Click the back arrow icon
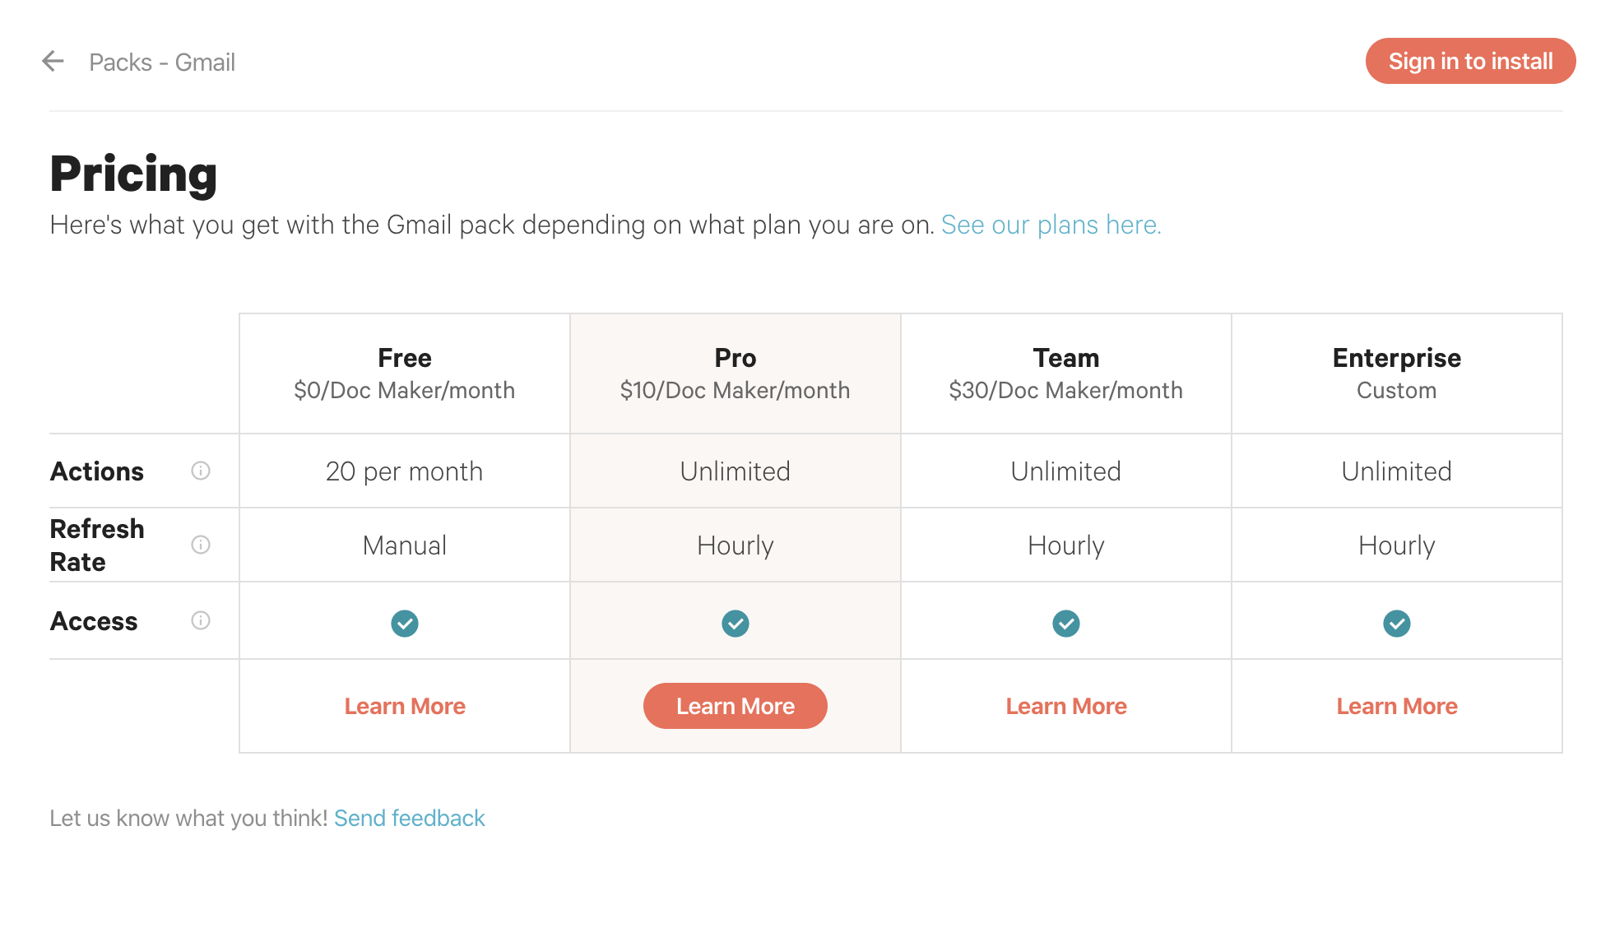Screen dimensions: 1601x928 53,61
